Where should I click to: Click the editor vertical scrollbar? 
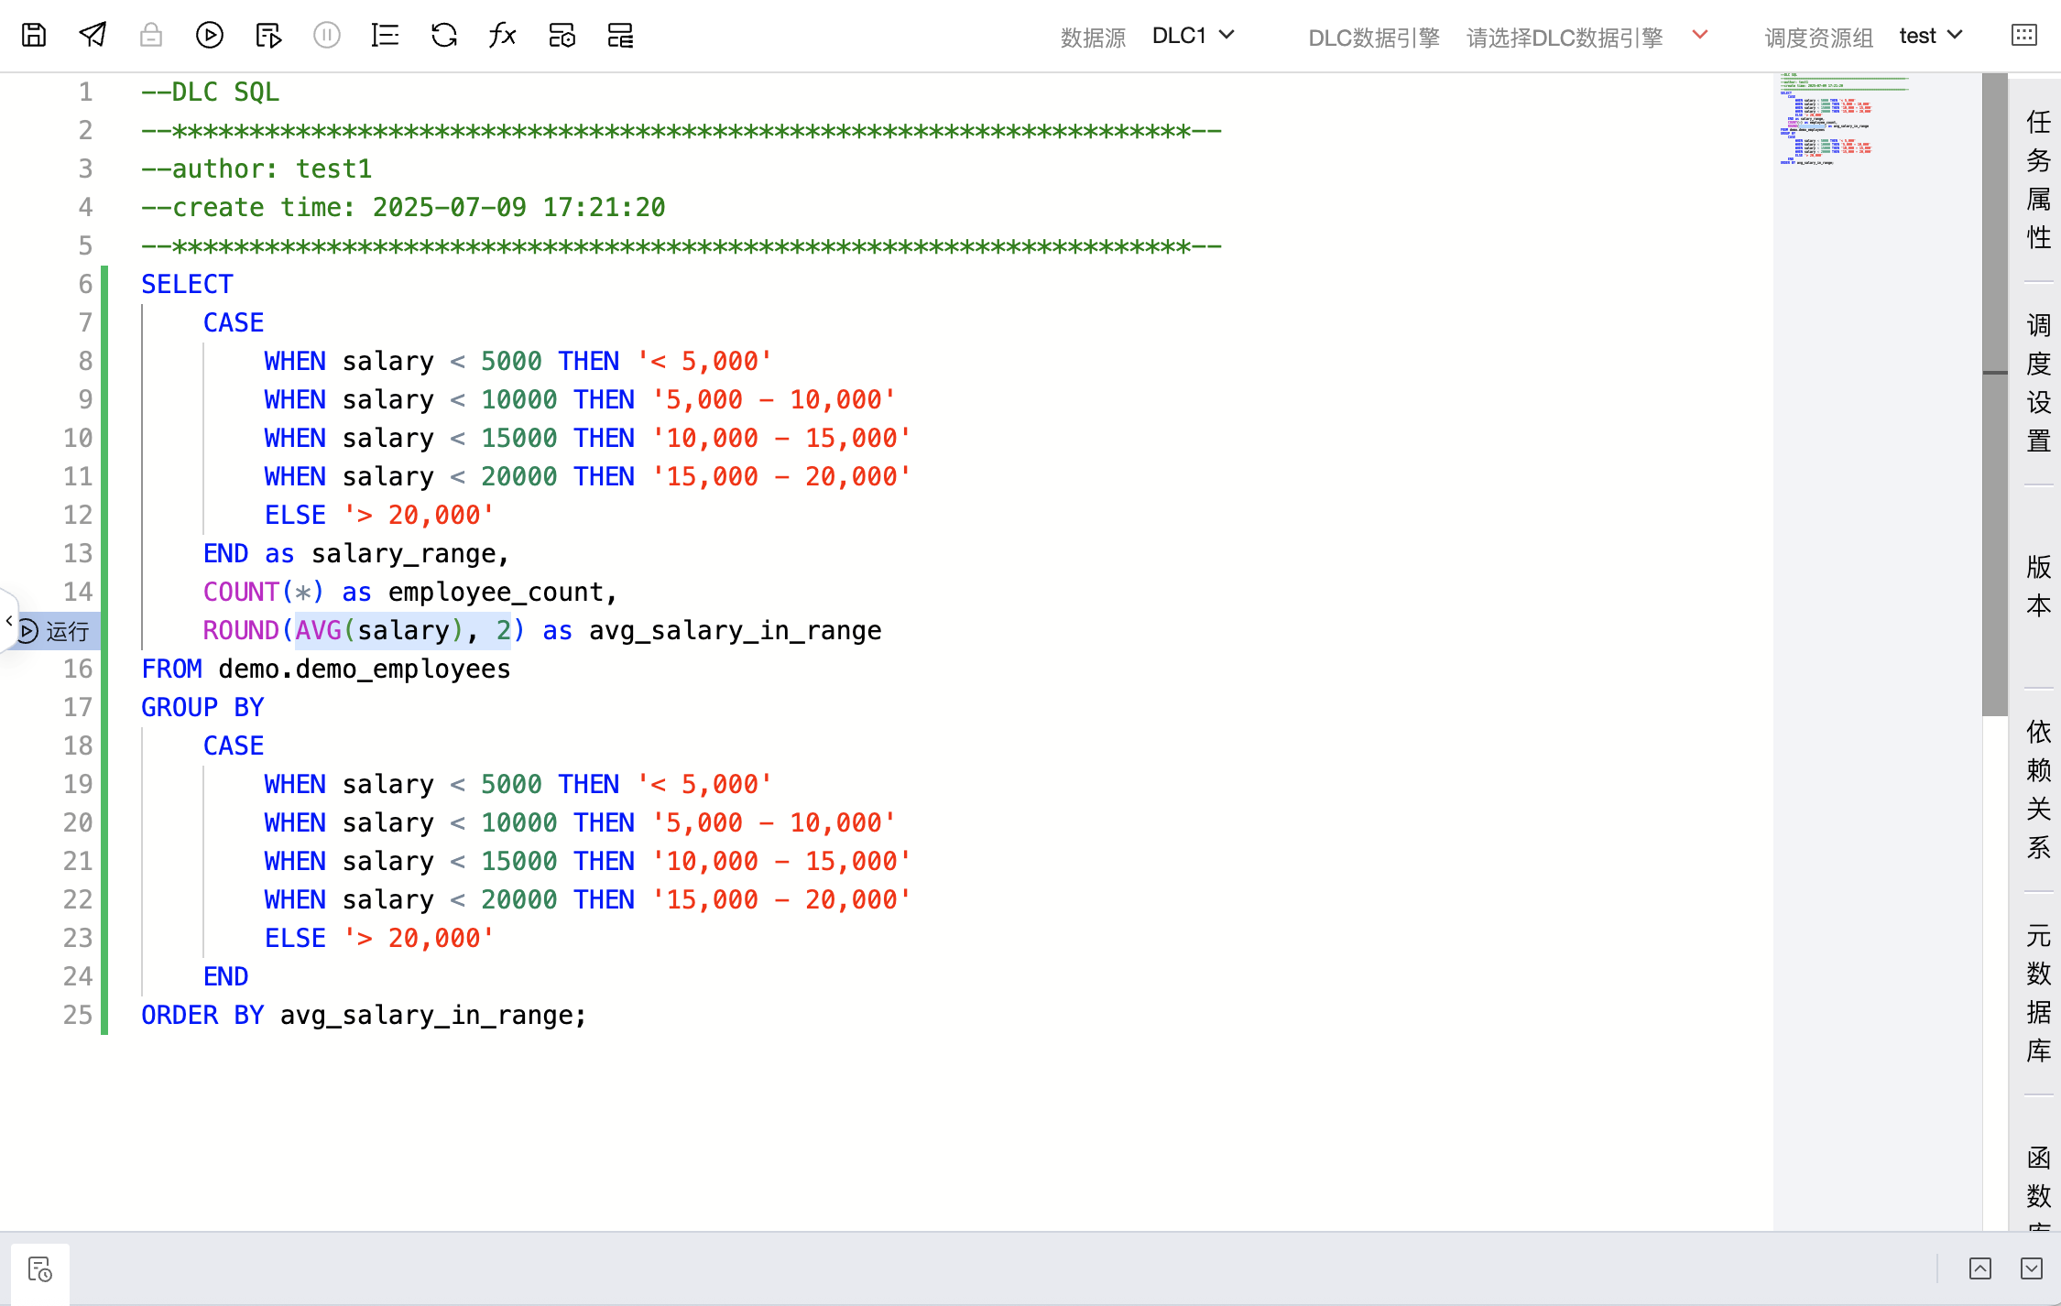[x=1994, y=394]
